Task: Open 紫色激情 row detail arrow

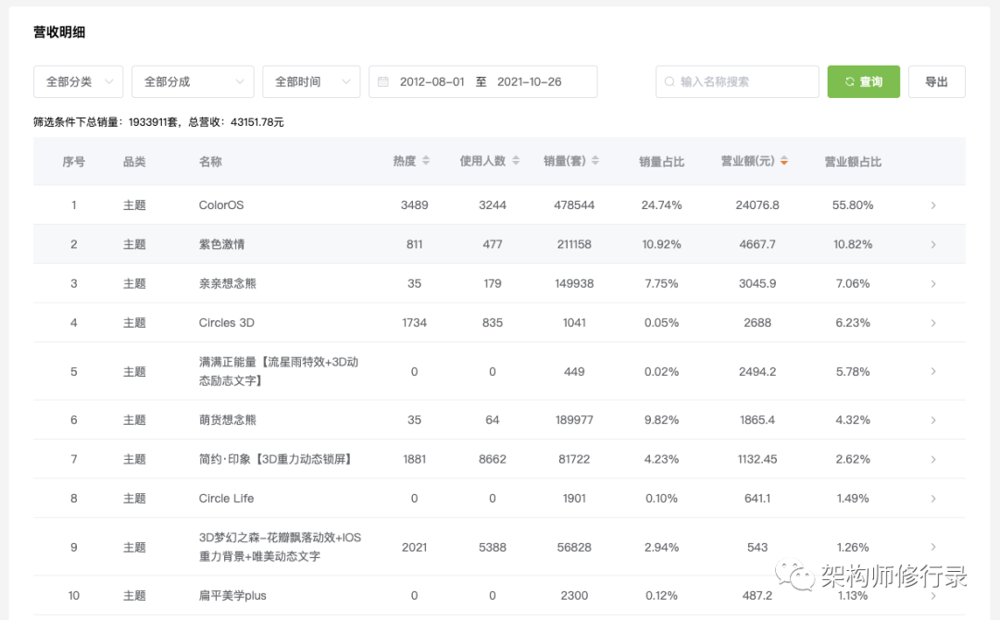Action: [x=933, y=244]
